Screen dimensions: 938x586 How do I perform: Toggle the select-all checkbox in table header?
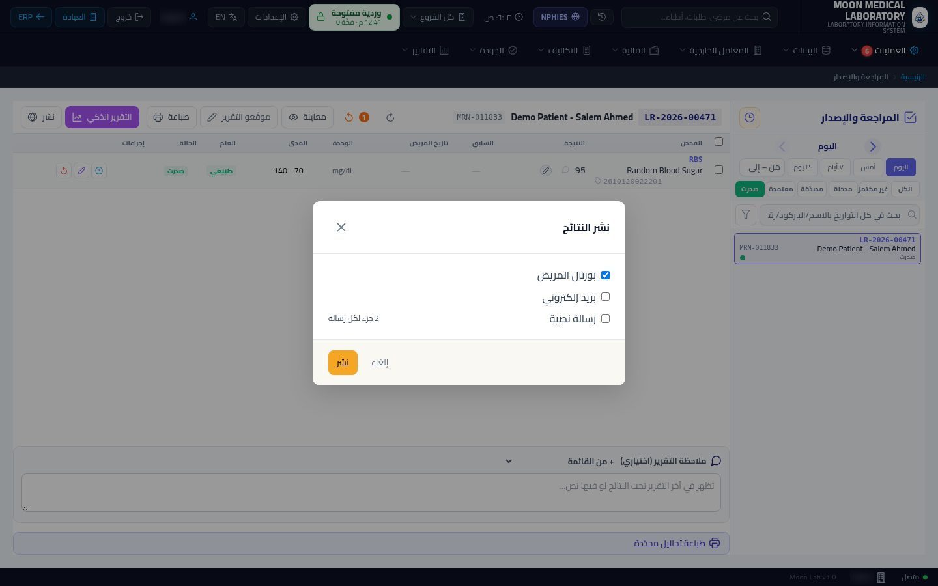pos(718,142)
